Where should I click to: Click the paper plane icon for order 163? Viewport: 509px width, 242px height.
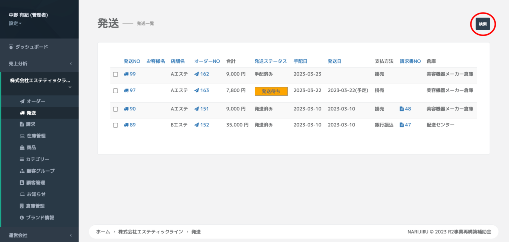(x=197, y=91)
